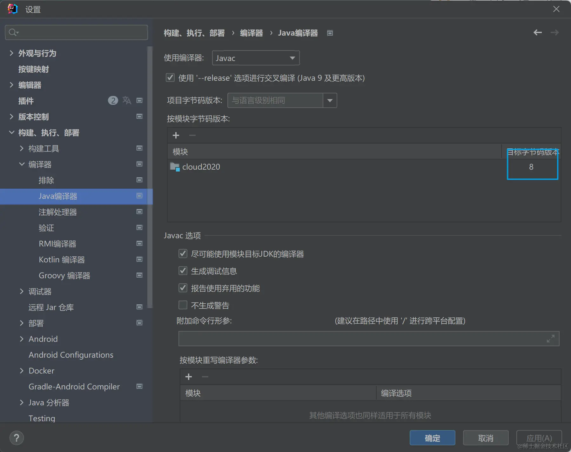The height and width of the screenshot is (452, 571).
Task: Expand the Java 分析器 node
Action: coord(22,402)
